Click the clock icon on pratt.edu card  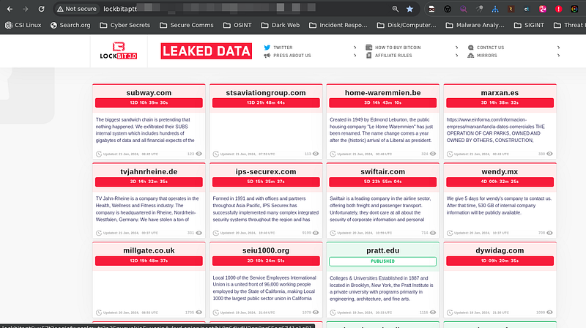click(x=333, y=313)
